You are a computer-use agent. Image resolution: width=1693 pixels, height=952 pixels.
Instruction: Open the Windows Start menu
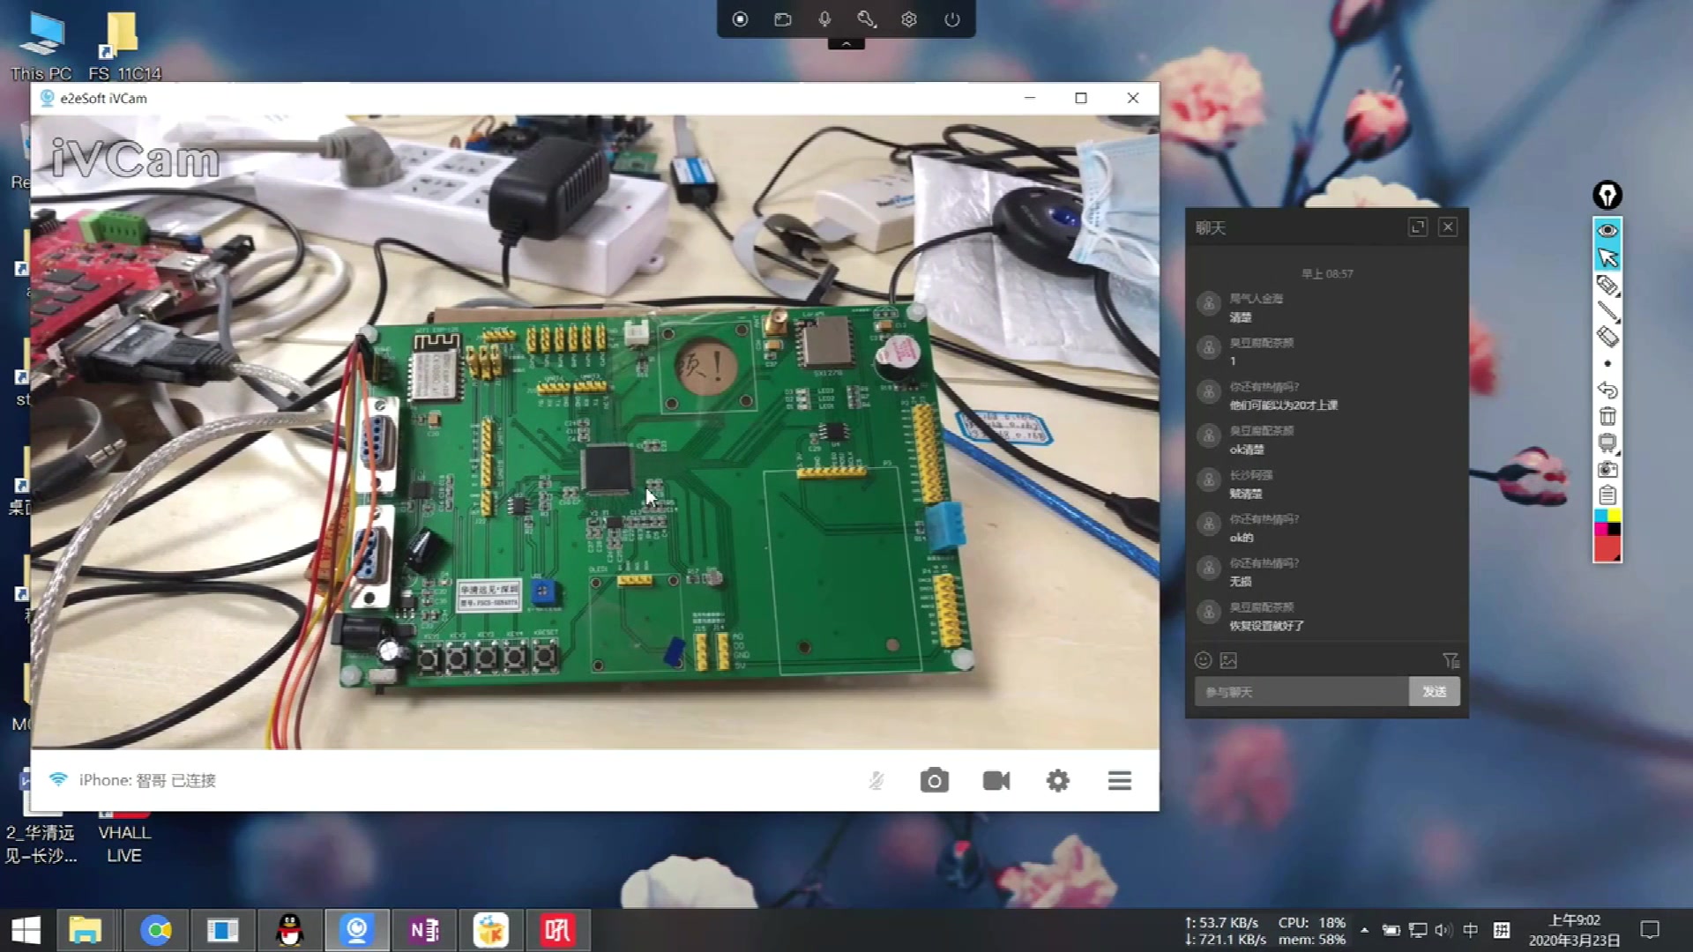click(26, 930)
